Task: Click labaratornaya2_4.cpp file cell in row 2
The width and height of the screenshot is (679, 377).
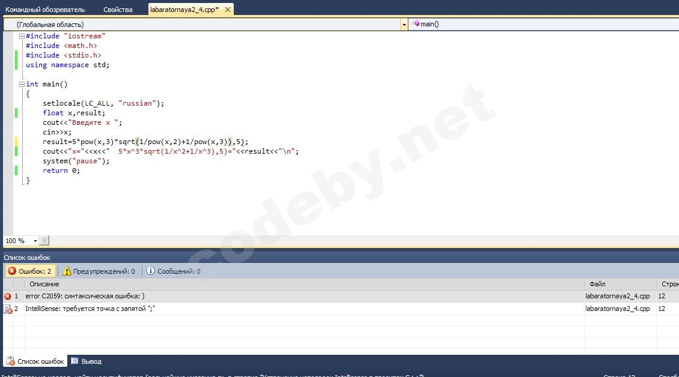Action: pos(618,309)
